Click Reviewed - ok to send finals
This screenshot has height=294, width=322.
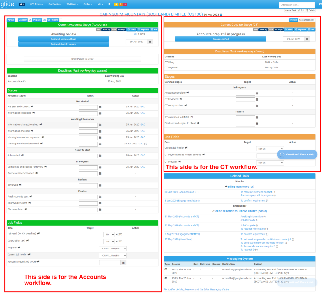tap(64, 39)
